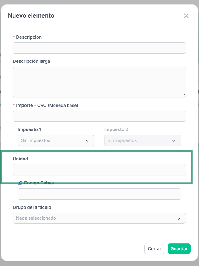
Task: Select the Importe - CRC amount field
Action: (x=99, y=116)
